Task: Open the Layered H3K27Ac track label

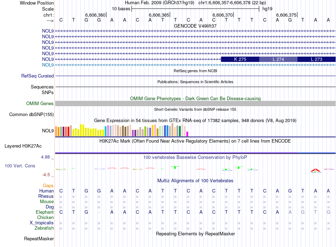Action: (x=23, y=146)
